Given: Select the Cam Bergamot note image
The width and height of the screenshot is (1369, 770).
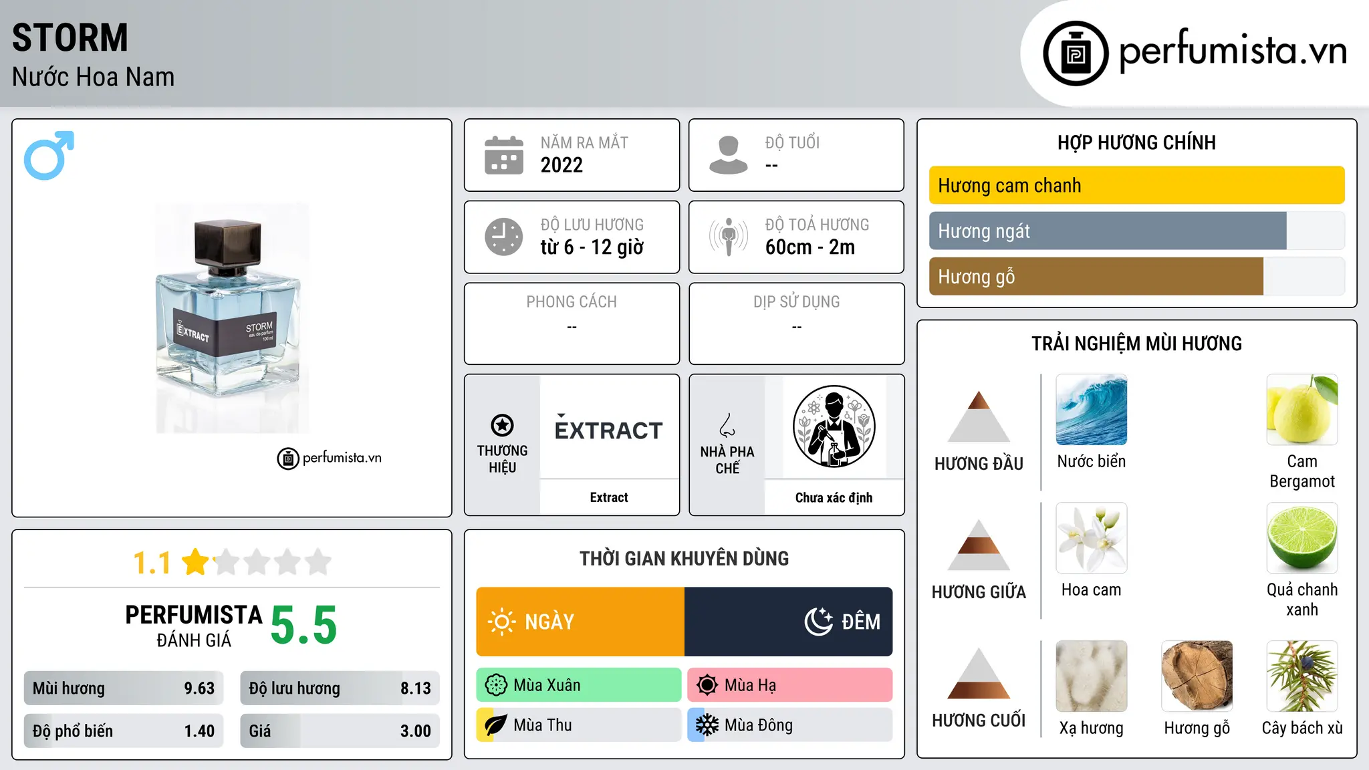Looking at the screenshot, I should pos(1302,410).
